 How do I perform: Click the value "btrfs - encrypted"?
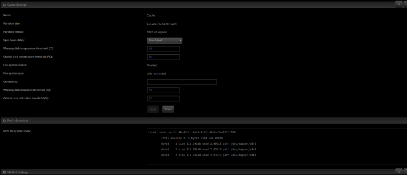click(156, 74)
